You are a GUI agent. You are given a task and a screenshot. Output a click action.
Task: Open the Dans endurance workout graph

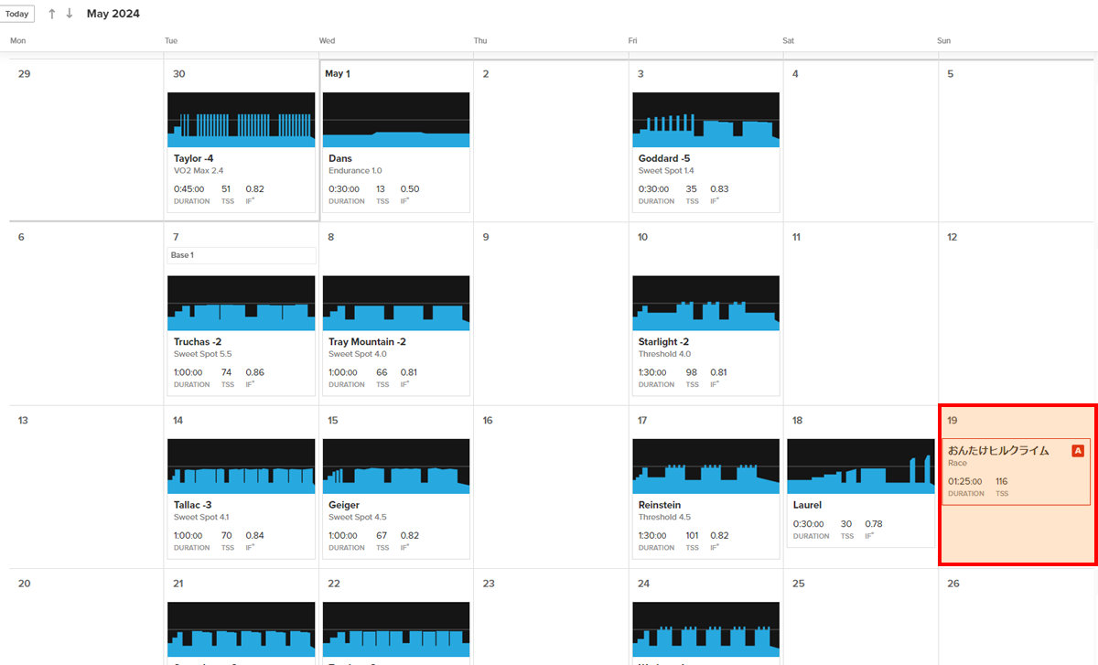(x=396, y=120)
